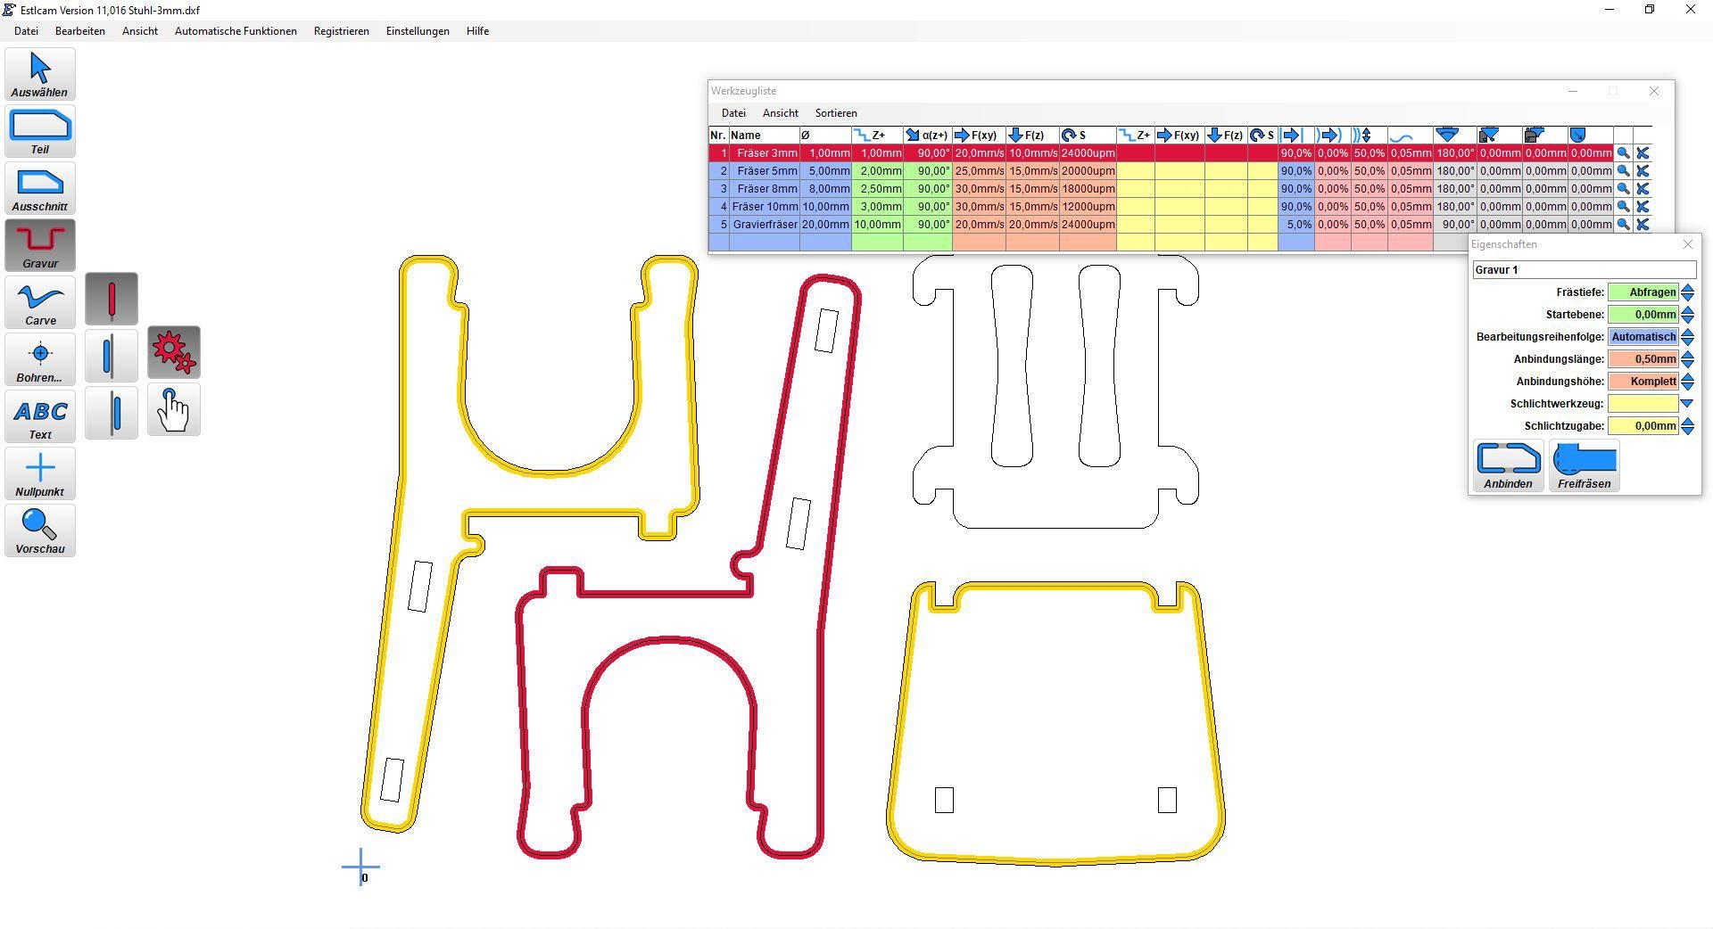Image resolution: width=1713 pixels, height=929 pixels.
Task: Choose the Ausschnitt cutout tool
Action: coord(40,188)
